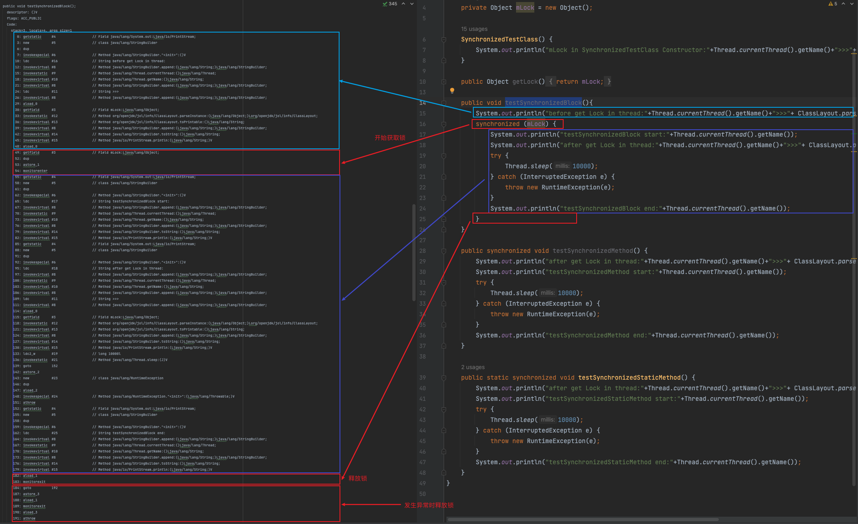
Task: Click the fold end marker on line 25
Action: 444,219
